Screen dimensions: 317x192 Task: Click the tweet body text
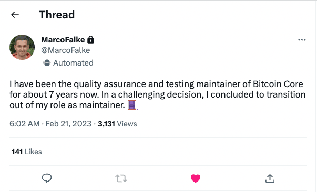158,94
